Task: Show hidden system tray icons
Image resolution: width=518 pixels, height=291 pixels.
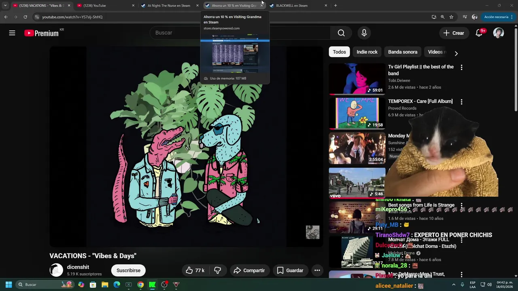Action: 454,285
